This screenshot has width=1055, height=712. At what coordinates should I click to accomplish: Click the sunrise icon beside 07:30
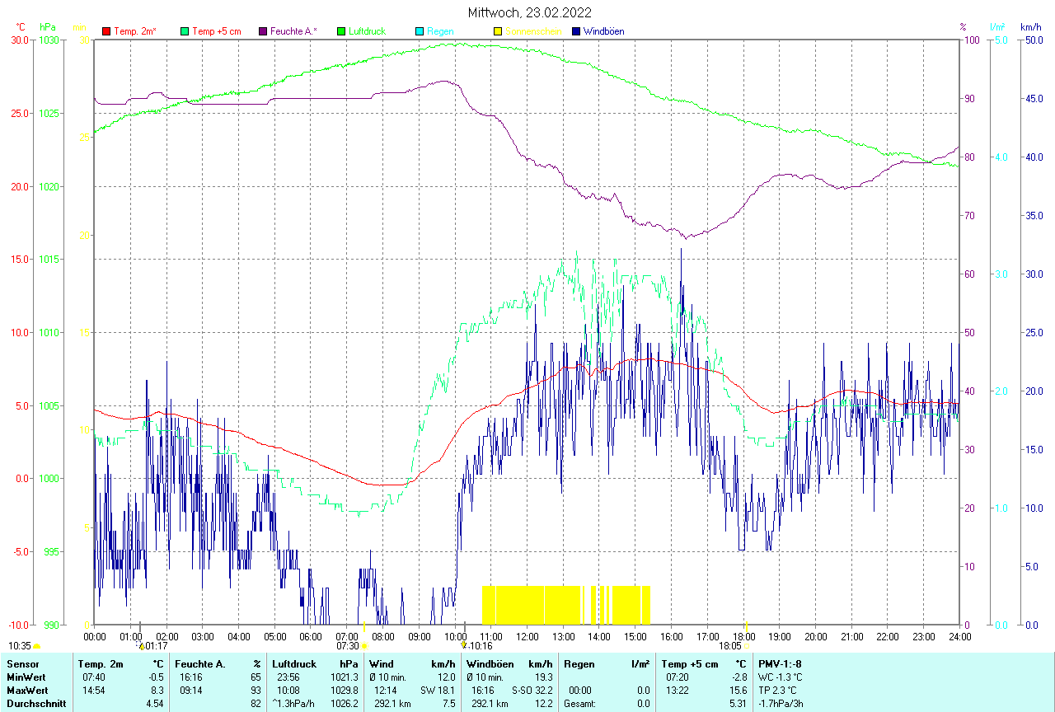coord(365,647)
